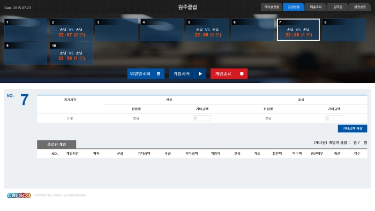
Task: Select table 2 tile
Action: [x=71, y=30]
